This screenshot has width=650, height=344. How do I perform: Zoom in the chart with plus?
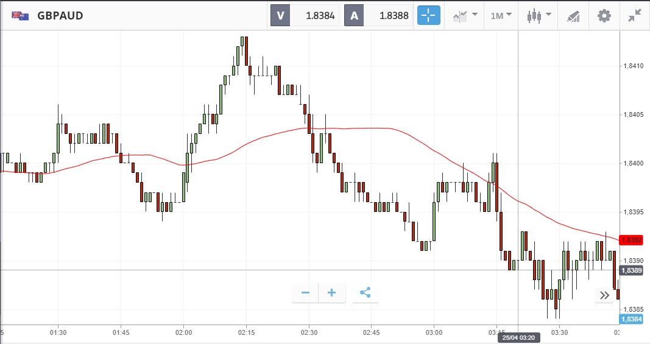332,293
